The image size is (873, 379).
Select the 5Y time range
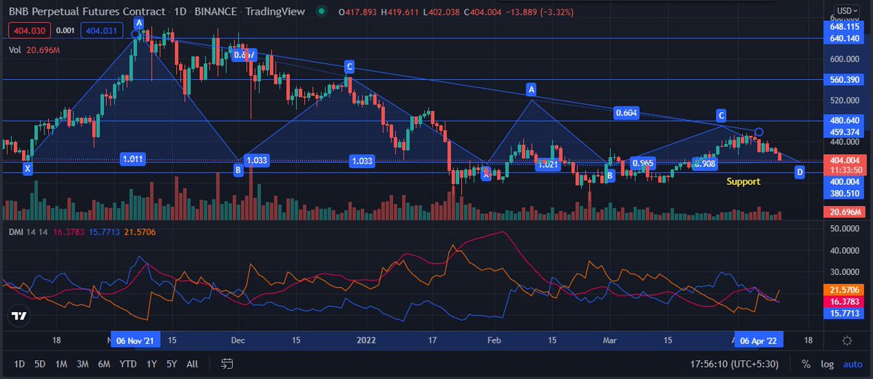click(172, 364)
